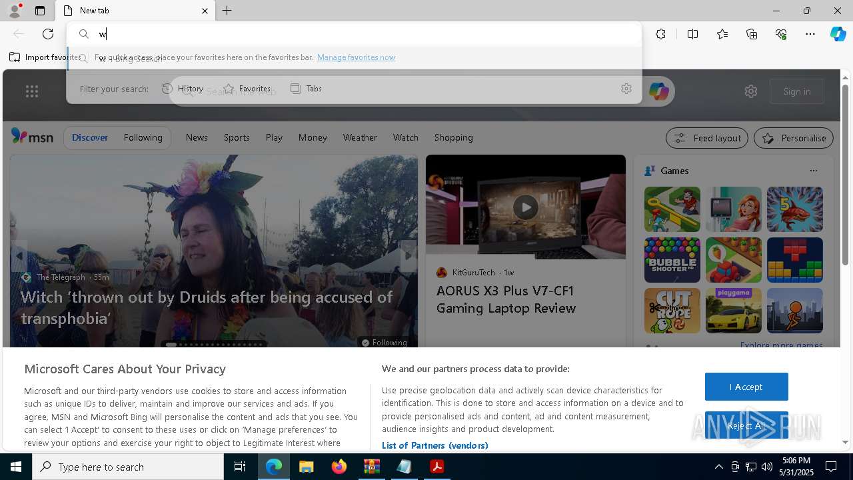
Task: Open the Copilot sidebar icon
Action: [x=838, y=34]
